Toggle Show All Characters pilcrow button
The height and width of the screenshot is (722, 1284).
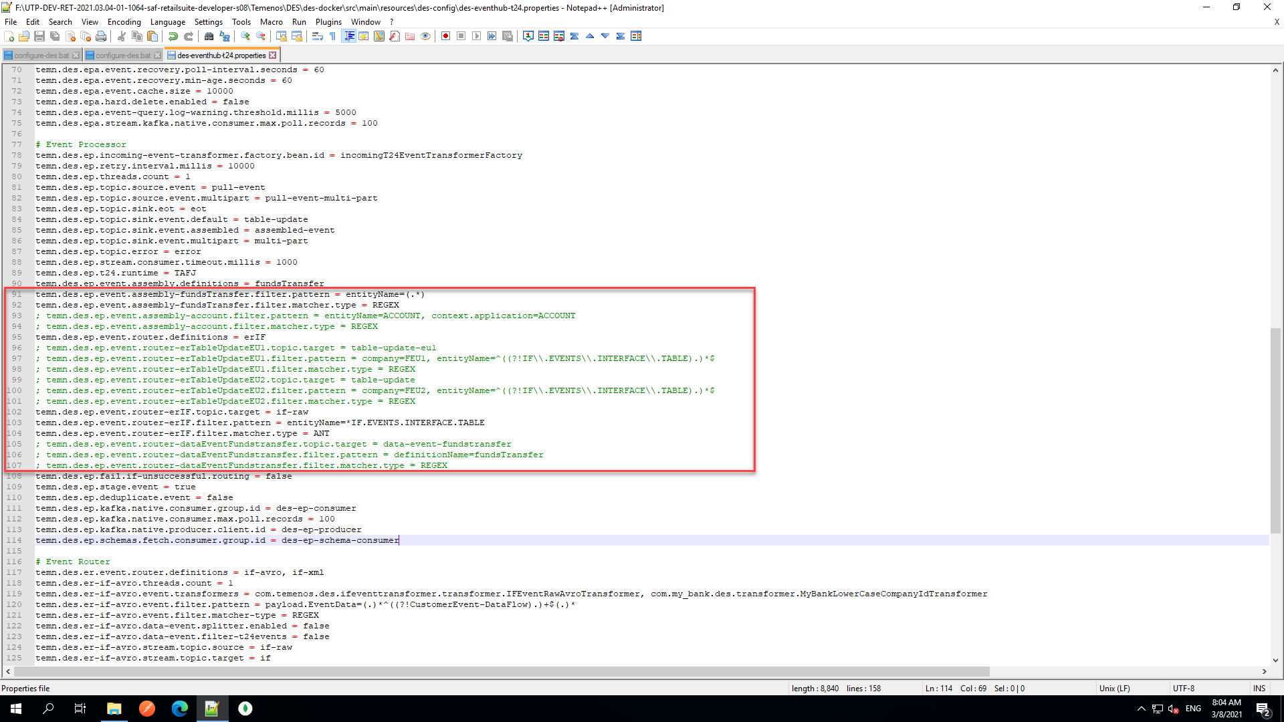pyautogui.click(x=333, y=36)
